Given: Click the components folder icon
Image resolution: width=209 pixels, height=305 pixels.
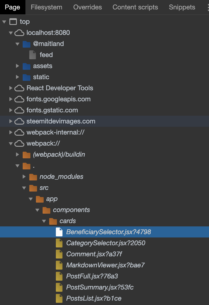Looking at the screenshot, I should point(46,210).
